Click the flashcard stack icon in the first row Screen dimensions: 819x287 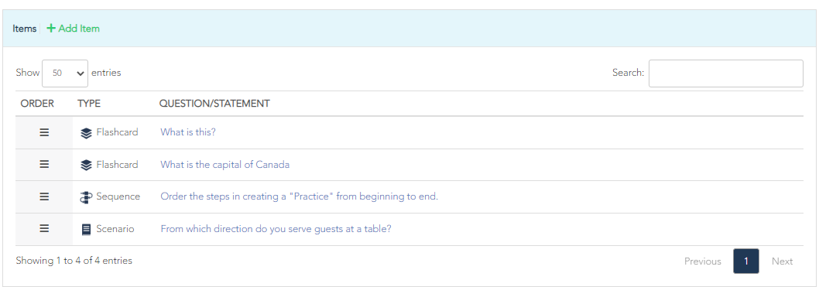[86, 133]
